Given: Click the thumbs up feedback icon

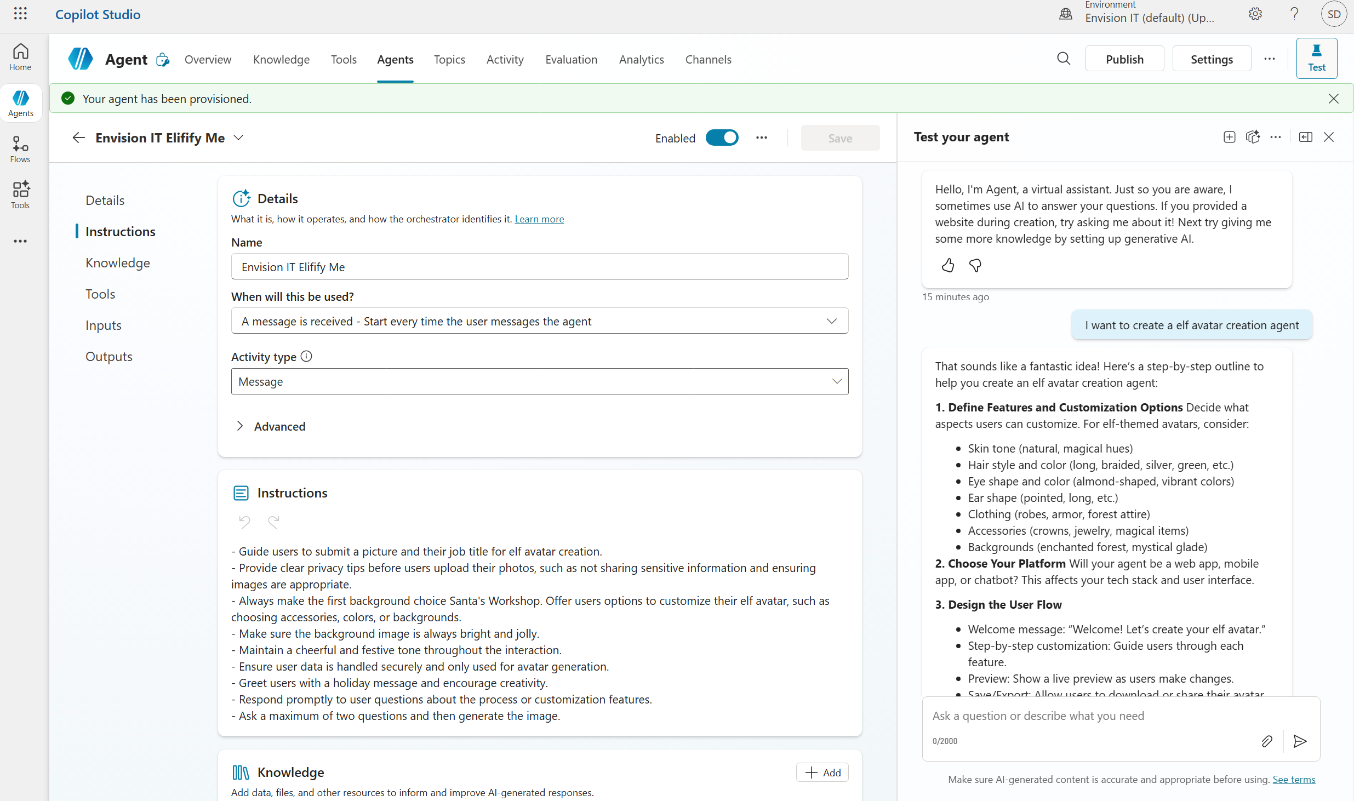Looking at the screenshot, I should pos(948,266).
